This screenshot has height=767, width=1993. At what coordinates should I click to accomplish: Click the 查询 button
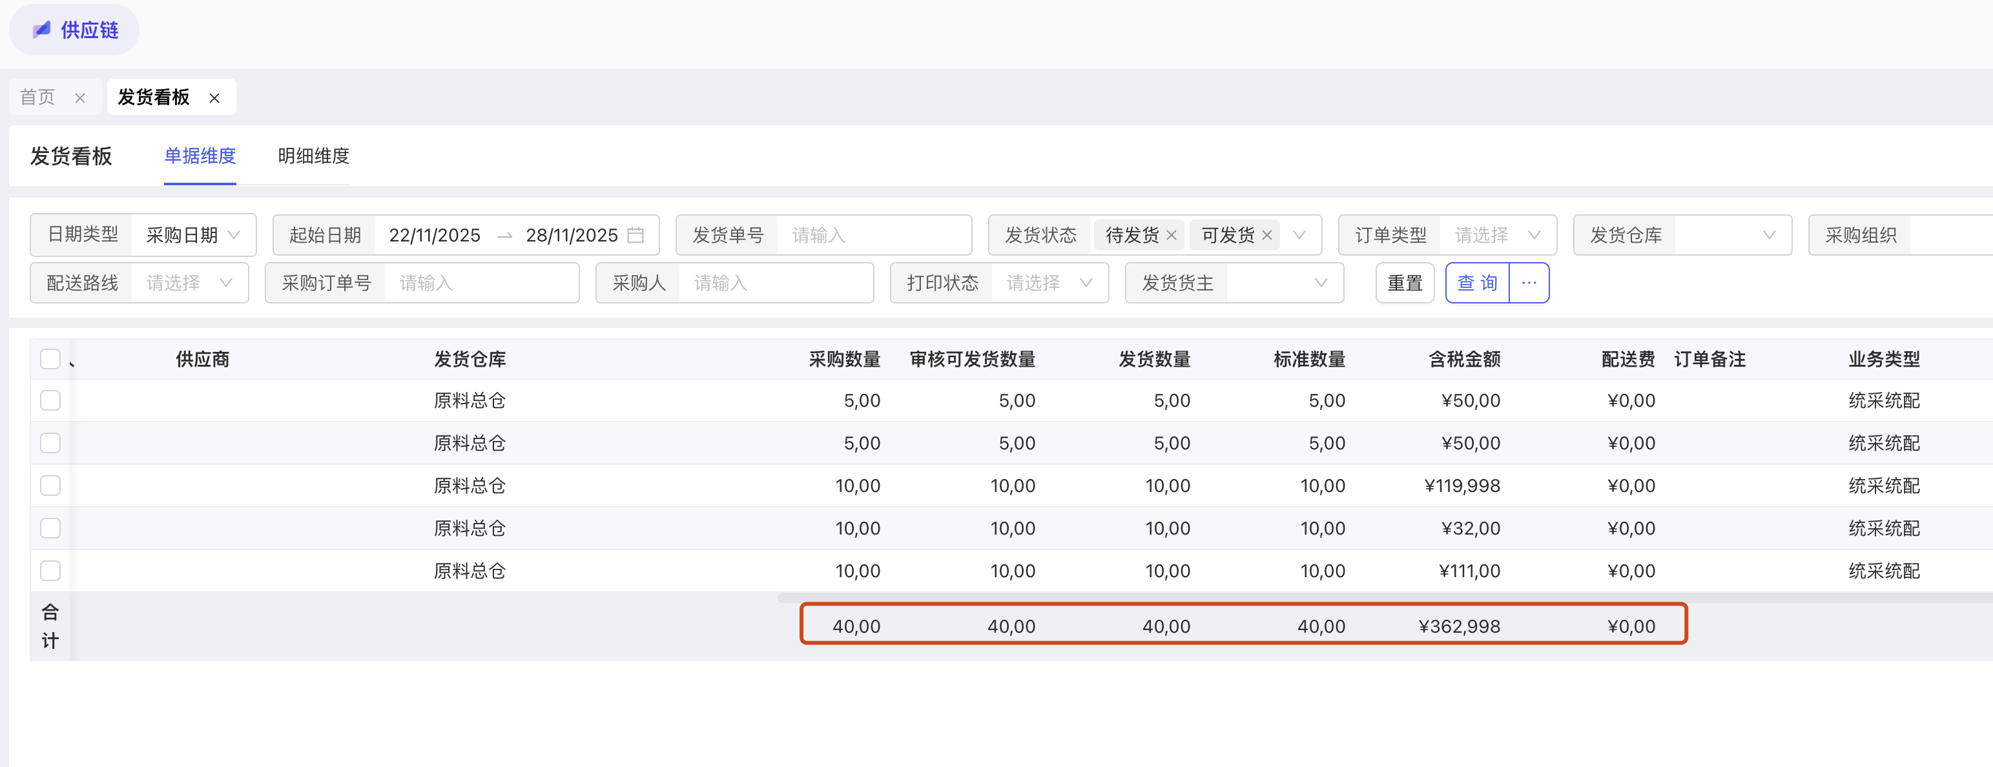click(1476, 283)
